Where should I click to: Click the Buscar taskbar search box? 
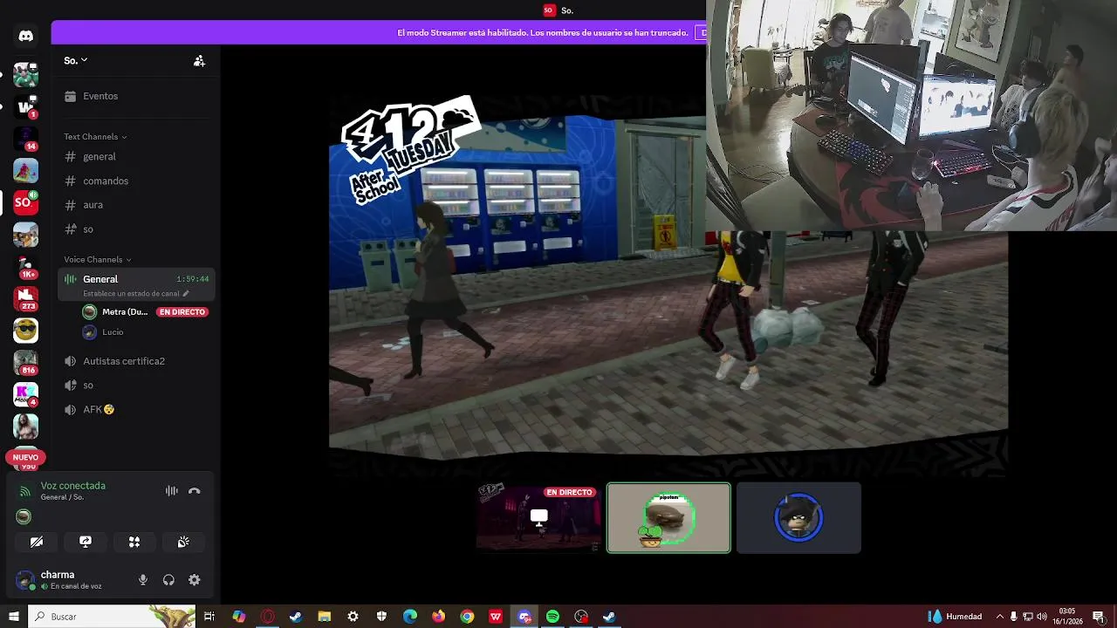point(112,617)
